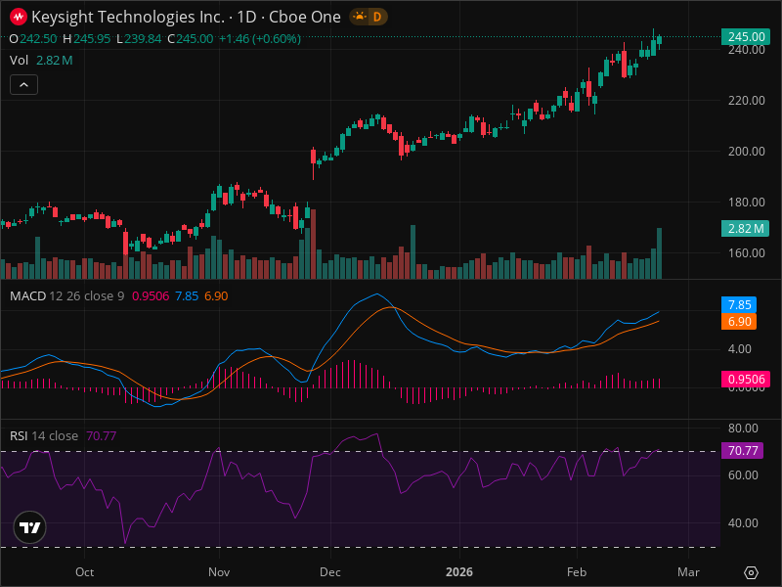Image resolution: width=782 pixels, height=587 pixels.
Task: Click the Nov time axis label
Action: pos(219,572)
